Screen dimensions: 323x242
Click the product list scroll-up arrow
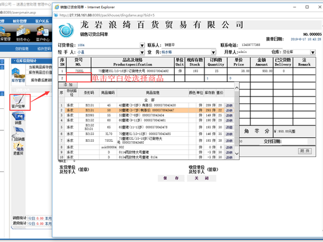click(x=237, y=88)
